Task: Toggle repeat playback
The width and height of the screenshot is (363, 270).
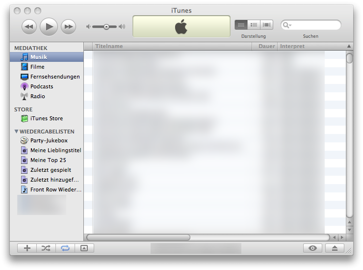Action: pyautogui.click(x=65, y=248)
